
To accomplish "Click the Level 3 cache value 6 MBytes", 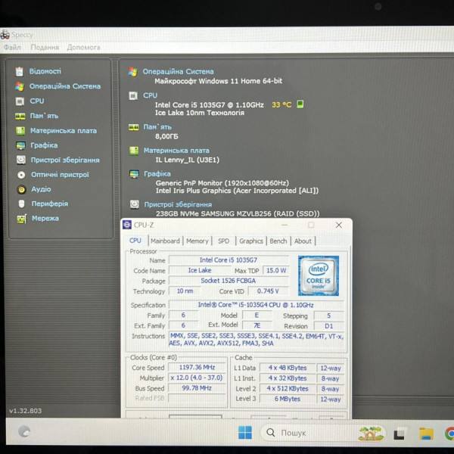I will pyautogui.click(x=288, y=399).
